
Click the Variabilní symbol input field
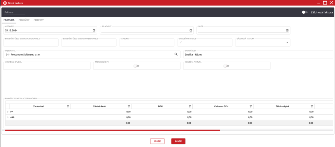[x=47, y=66]
